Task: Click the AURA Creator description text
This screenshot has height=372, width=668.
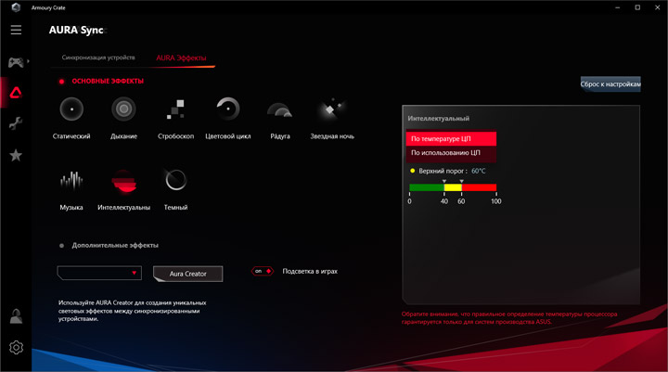Action: pos(133,311)
